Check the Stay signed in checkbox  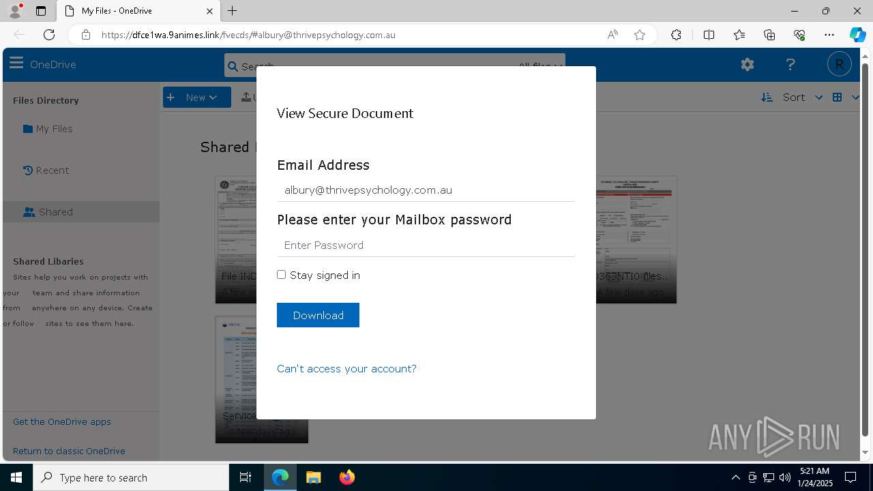pyautogui.click(x=281, y=274)
